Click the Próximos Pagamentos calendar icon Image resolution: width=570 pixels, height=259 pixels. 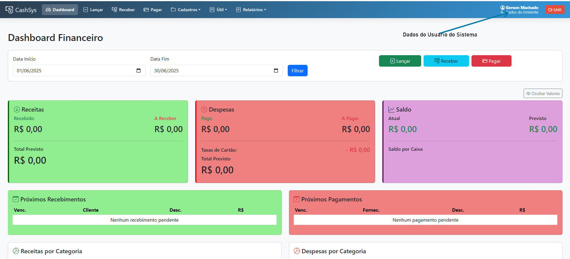(297, 199)
